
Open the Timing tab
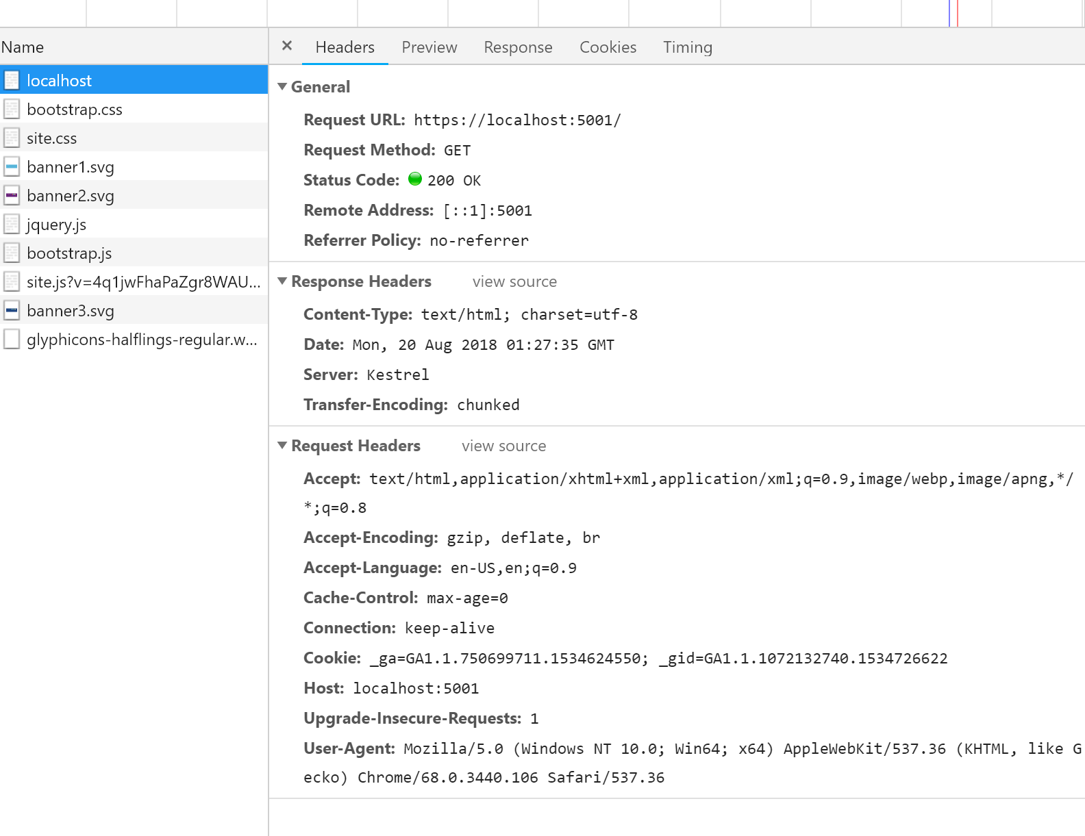tap(687, 47)
